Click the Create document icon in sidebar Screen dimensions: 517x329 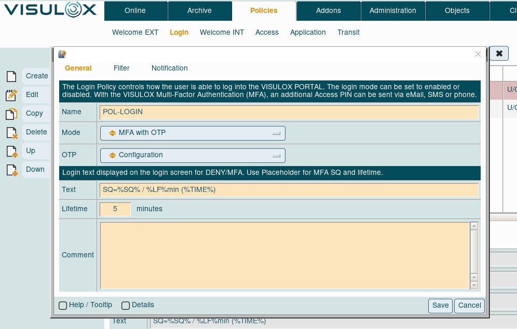[x=11, y=76]
